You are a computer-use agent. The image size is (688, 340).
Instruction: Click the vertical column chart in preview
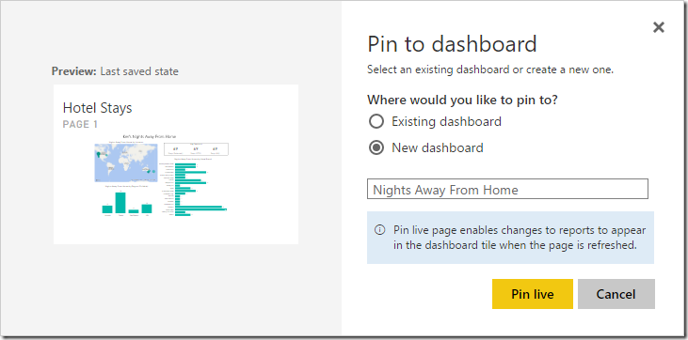[x=127, y=201]
